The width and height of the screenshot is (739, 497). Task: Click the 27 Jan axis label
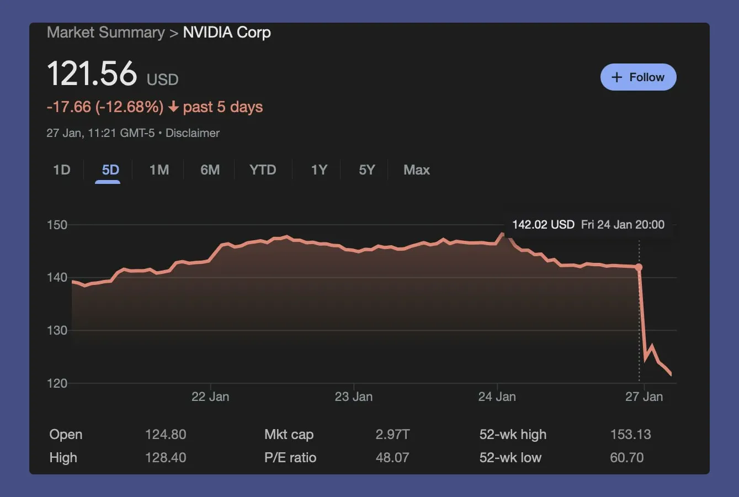(x=644, y=396)
